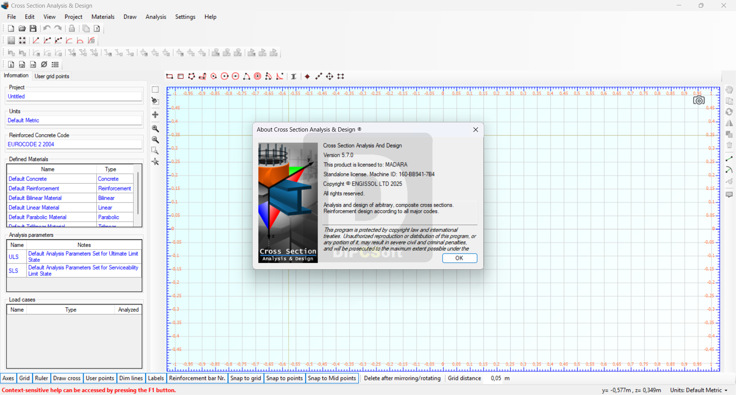Click the Redo arrow icon
The height and width of the screenshot is (395, 736).
[58, 28]
